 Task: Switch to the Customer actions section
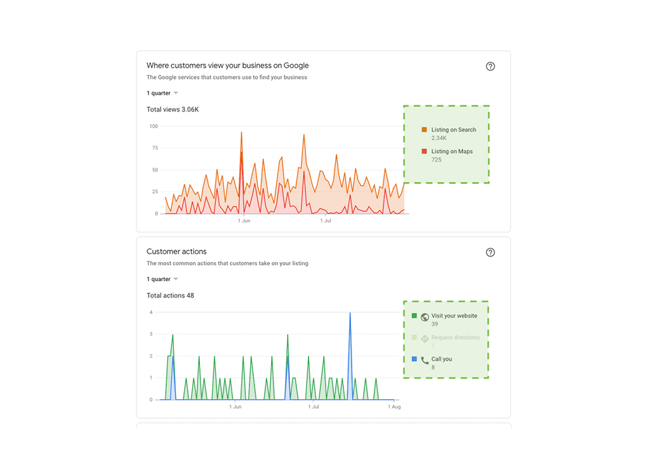tap(176, 251)
